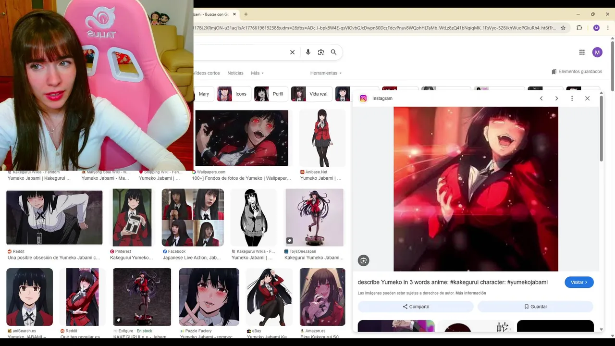Click the '100+] Fondos de fotos de Yumeko' caption
Viewport: 615px width, 346px height.
[x=242, y=178]
